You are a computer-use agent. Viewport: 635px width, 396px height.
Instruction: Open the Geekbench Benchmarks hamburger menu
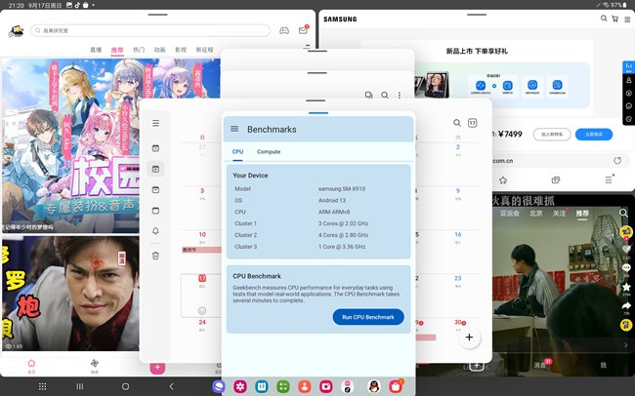[x=234, y=129]
